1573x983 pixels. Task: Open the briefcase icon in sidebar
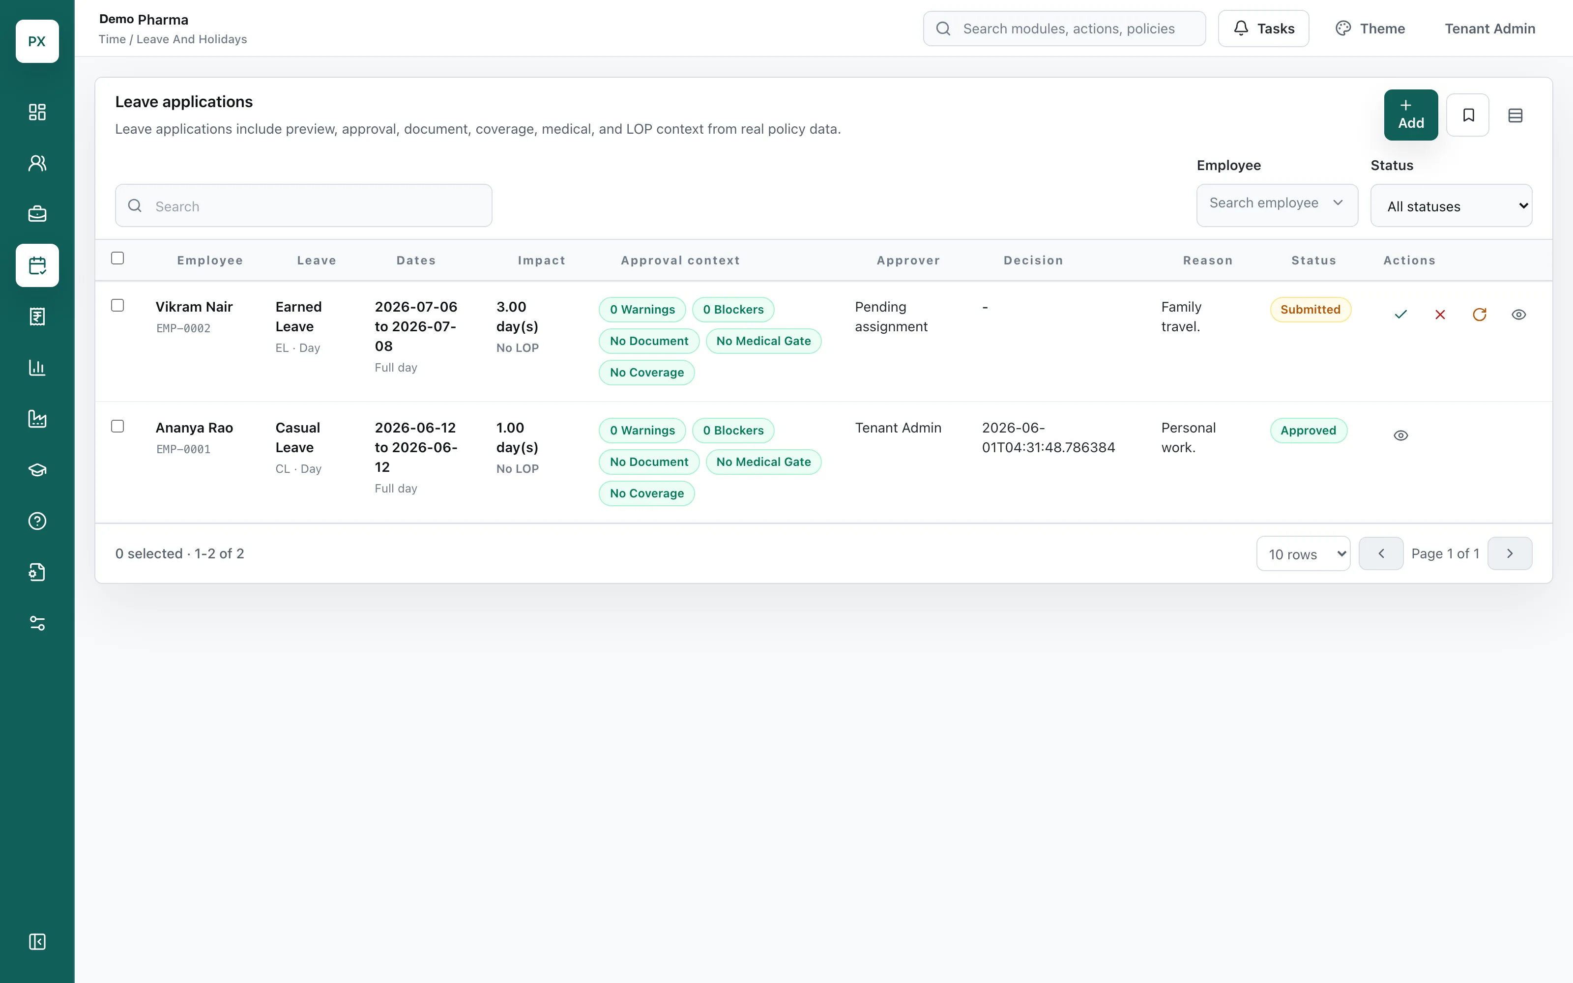click(x=37, y=214)
